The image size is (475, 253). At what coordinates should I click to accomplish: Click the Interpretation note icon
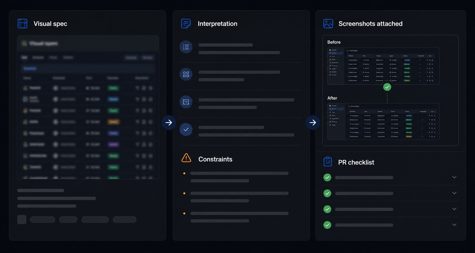point(186,23)
